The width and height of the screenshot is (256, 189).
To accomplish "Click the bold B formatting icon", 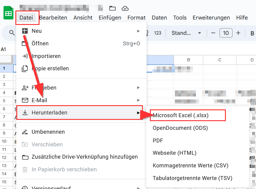I will [x=252, y=33].
